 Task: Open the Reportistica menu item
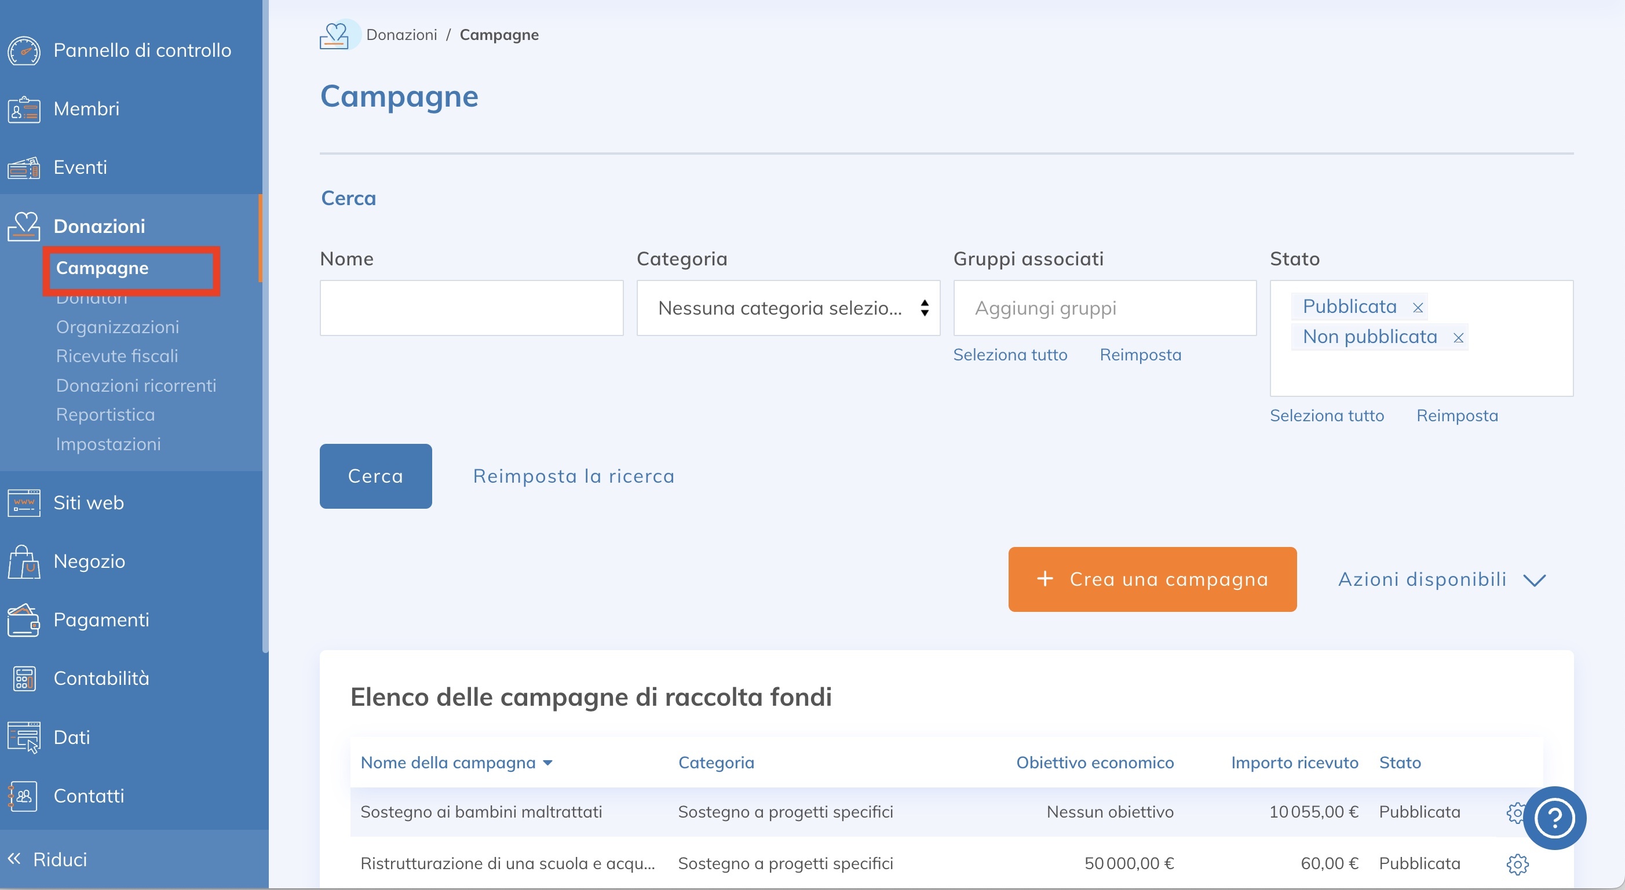click(x=105, y=414)
